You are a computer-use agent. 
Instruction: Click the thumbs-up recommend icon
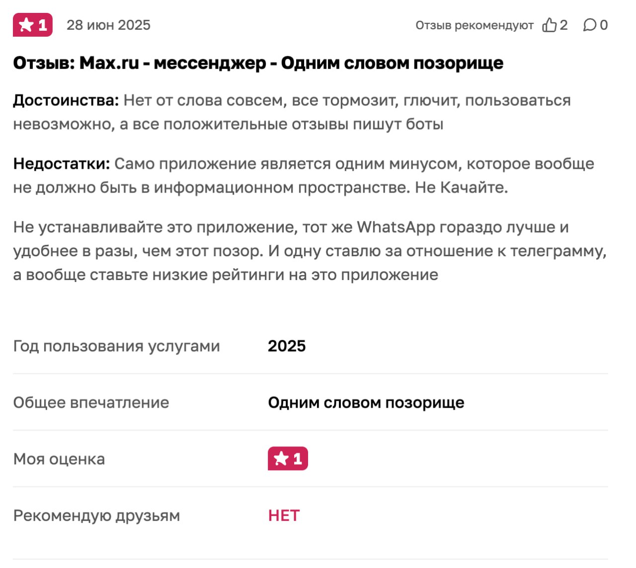[549, 25]
